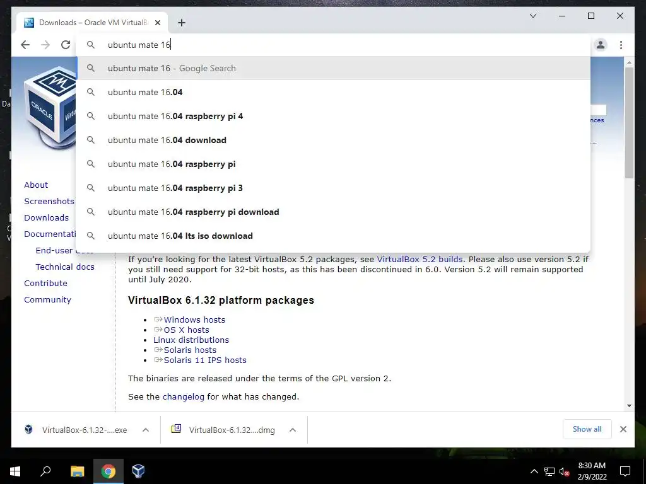Click scrollbar up arrow
The height and width of the screenshot is (484, 646).
pyautogui.click(x=629, y=62)
